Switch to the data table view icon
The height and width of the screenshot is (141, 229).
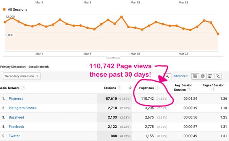click(195, 76)
